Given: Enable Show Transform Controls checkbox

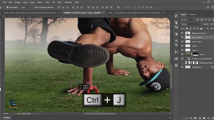Looking at the screenshot, I should (33, 7).
